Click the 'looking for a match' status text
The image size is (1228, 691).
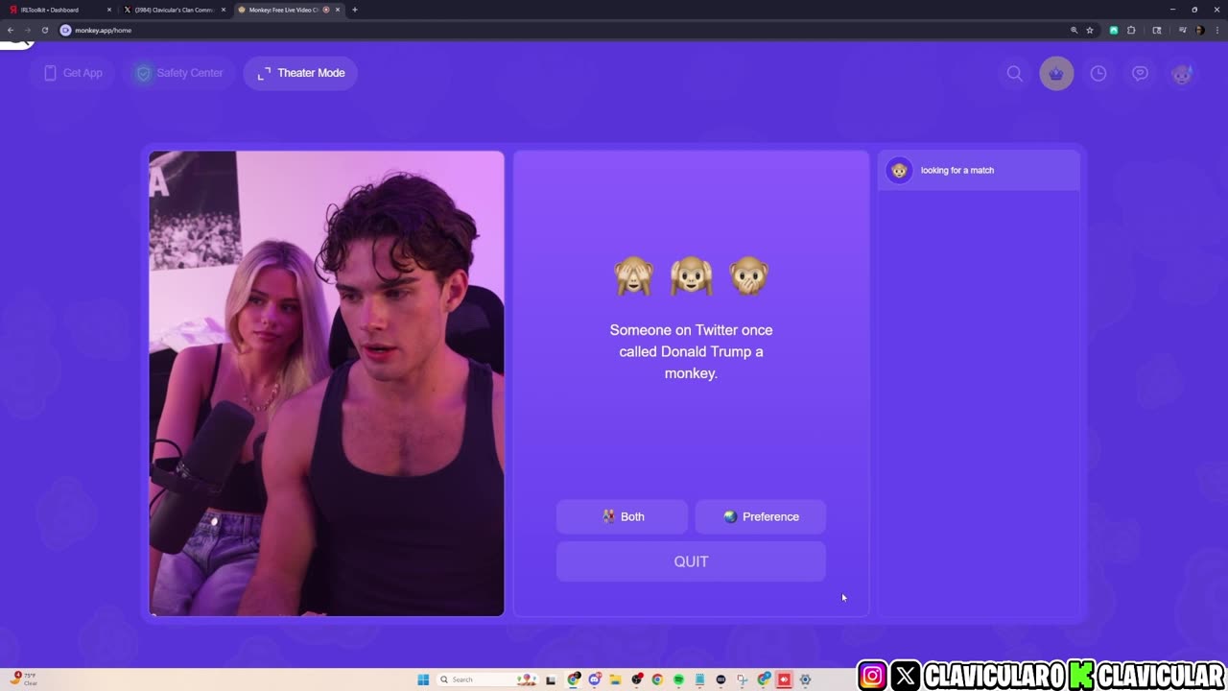click(x=957, y=170)
